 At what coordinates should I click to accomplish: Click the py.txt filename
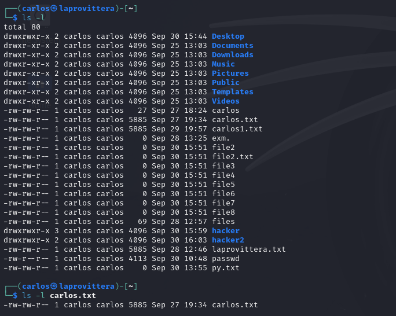click(226, 268)
